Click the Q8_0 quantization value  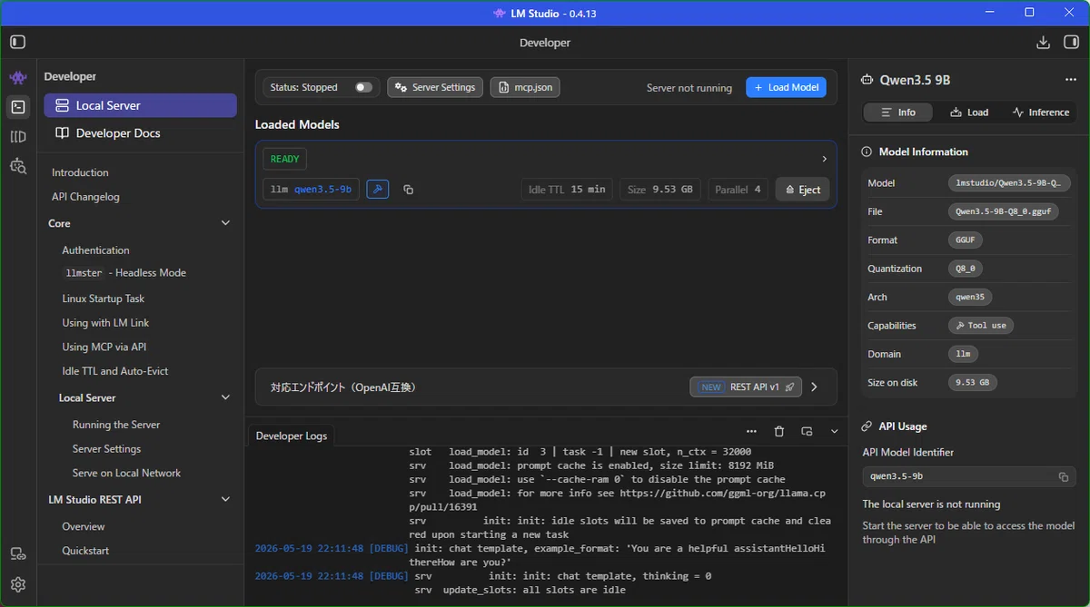pyautogui.click(x=966, y=269)
